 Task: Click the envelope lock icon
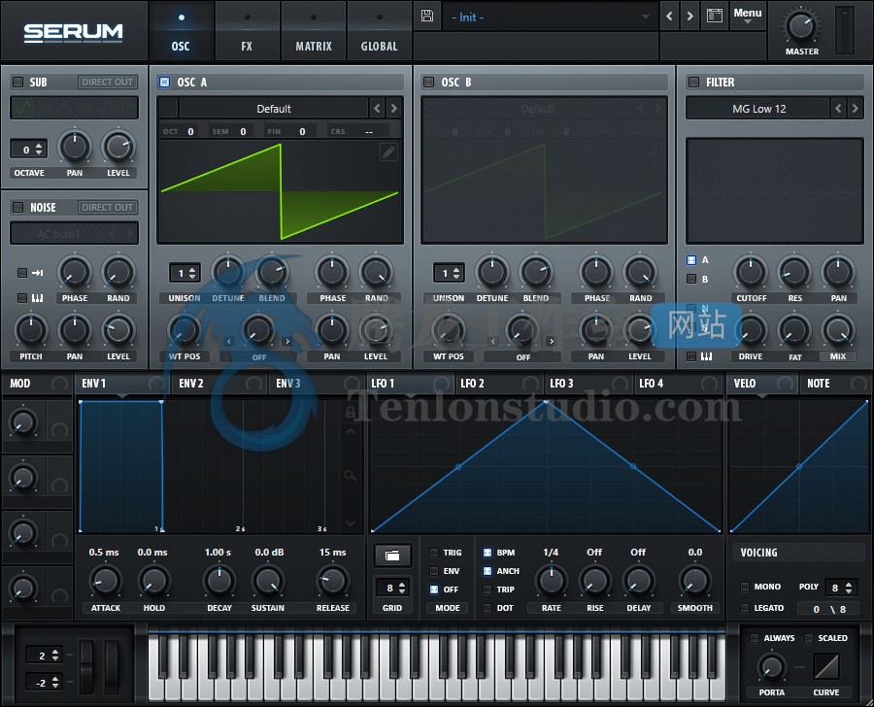[x=351, y=412]
